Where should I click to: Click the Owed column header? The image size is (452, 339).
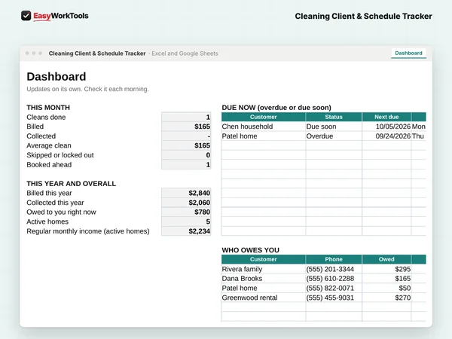click(386, 259)
